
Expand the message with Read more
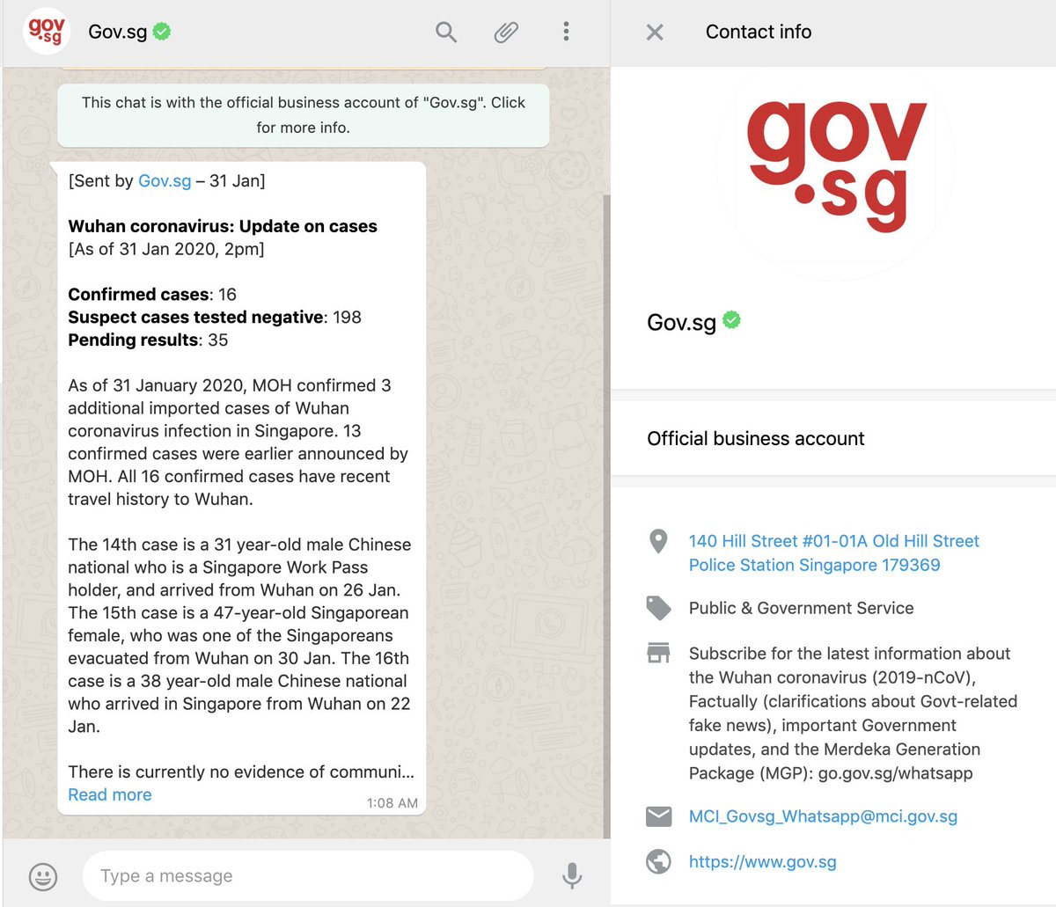110,794
